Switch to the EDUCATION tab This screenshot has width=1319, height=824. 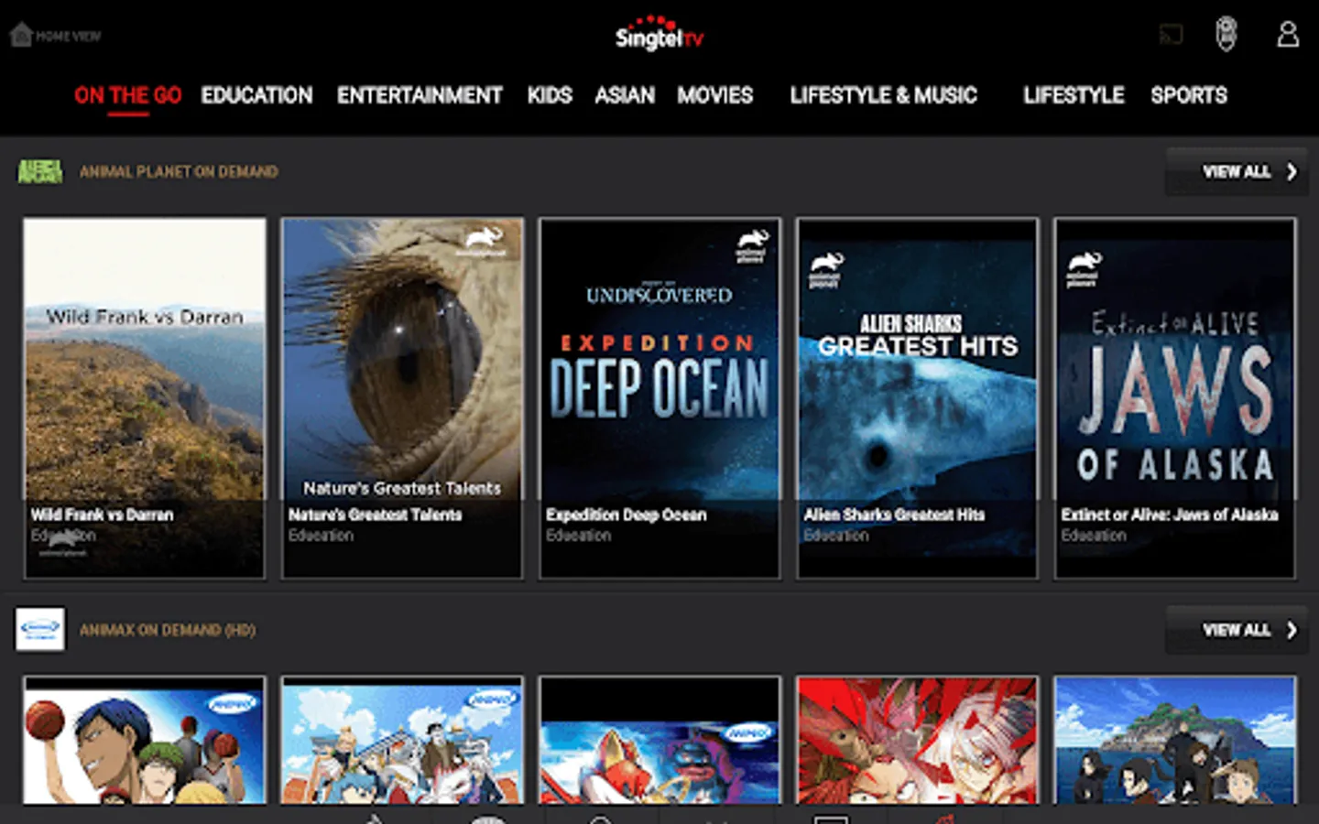[256, 95]
